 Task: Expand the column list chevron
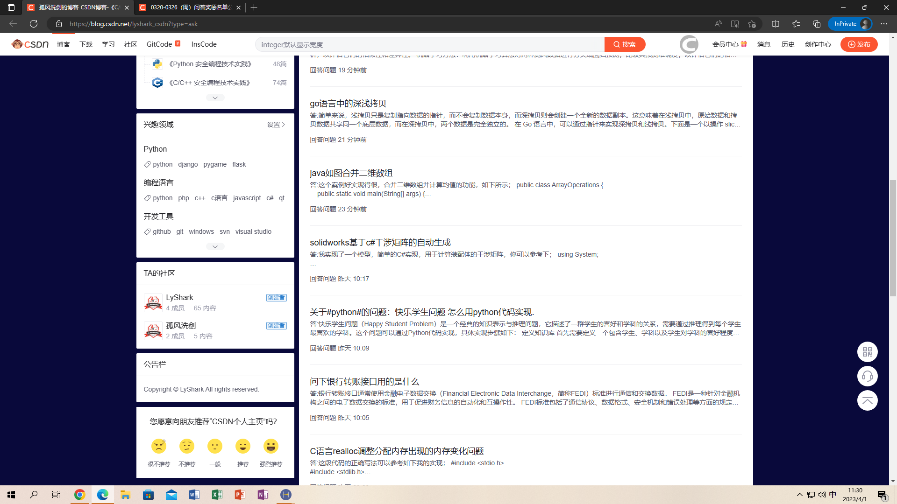coord(215,98)
